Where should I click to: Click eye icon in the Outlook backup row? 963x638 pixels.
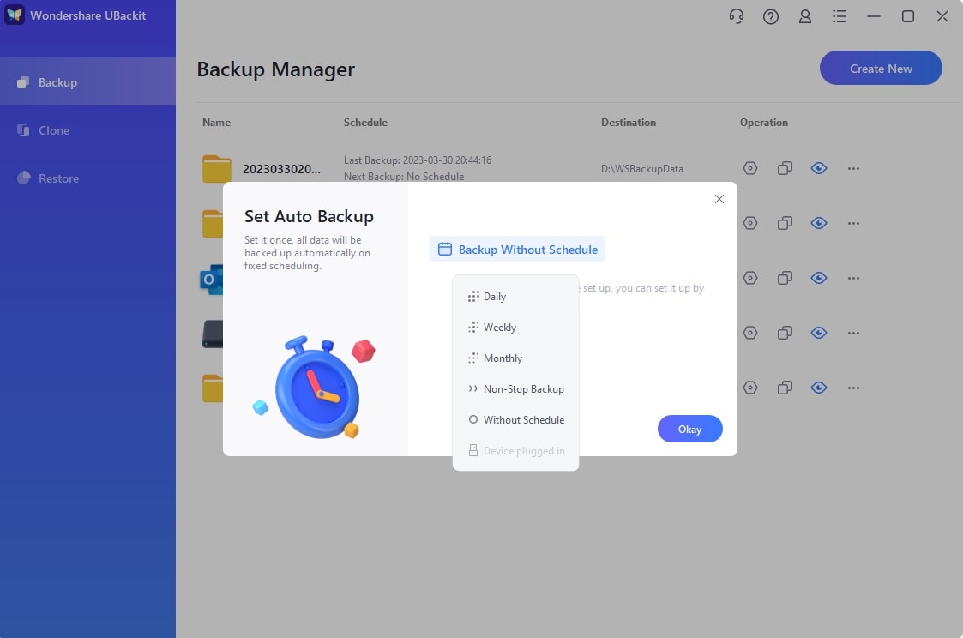819,278
